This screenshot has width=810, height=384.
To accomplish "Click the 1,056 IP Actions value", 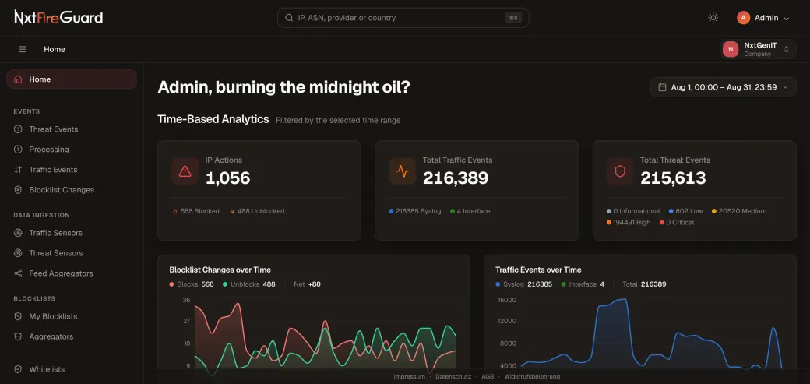I will point(227,178).
